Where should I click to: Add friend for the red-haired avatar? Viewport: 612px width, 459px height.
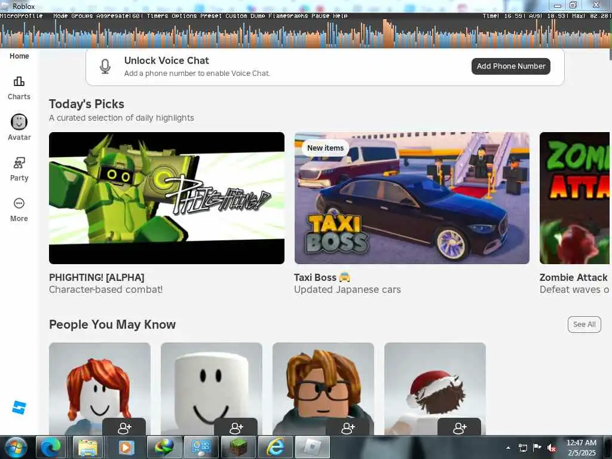tap(124, 428)
